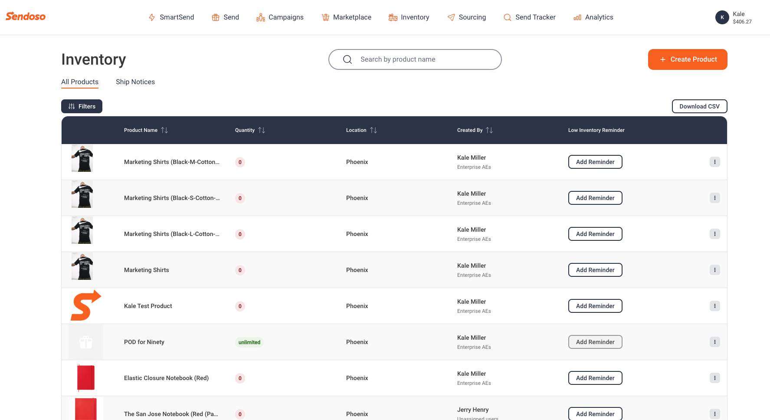
Task: Open the Filters panel
Action: [82, 106]
